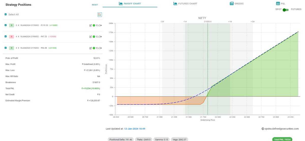
Task: Exit the 21750CE position
Action: pos(100,48)
